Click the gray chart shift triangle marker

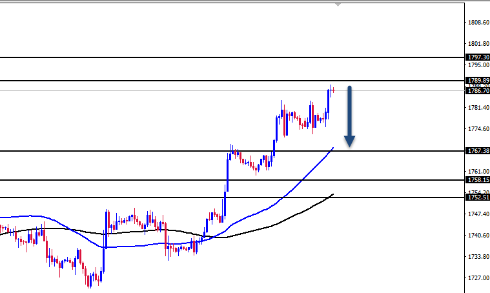pyautogui.click(x=338, y=5)
